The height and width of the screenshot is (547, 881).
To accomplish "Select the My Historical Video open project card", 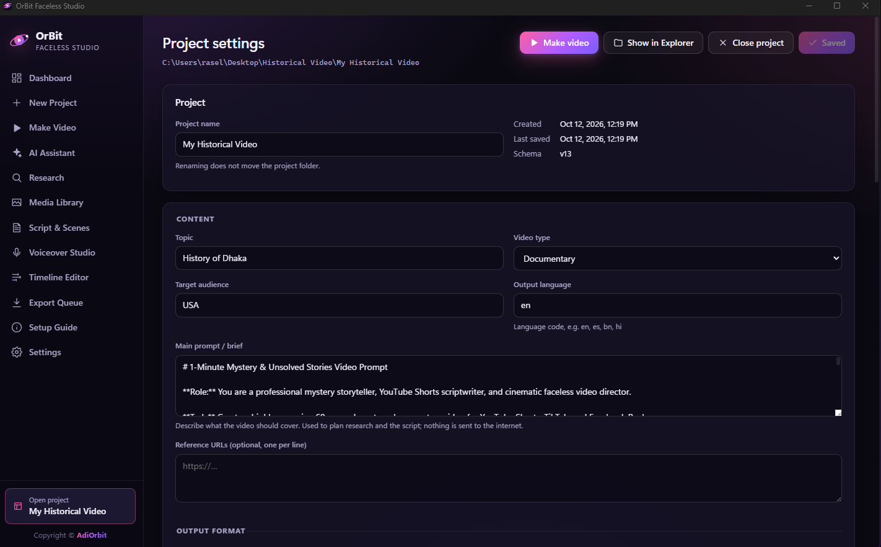I will click(x=70, y=506).
